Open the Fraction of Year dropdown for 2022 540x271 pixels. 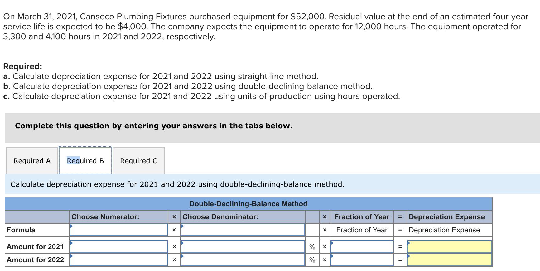tap(362, 259)
